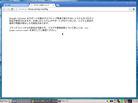The height and width of the screenshot is (103, 138).
Task: Go forward to next page
Action: 8,9
